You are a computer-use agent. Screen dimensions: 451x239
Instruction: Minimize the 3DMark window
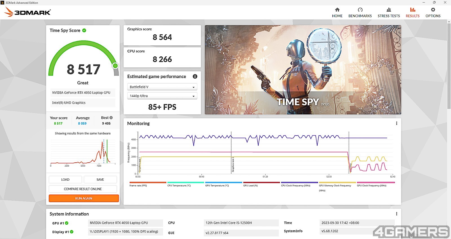[x=424, y=3]
